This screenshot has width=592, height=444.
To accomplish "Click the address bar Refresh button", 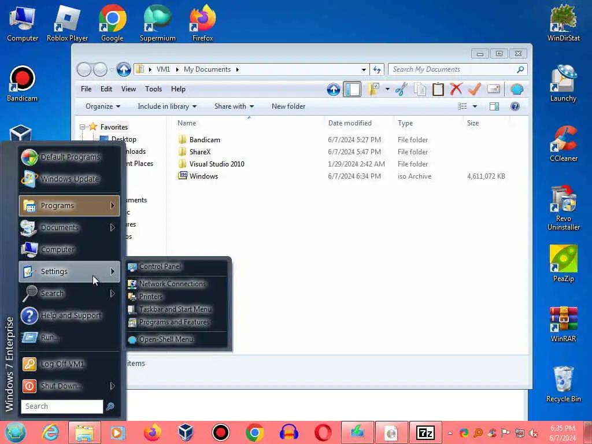I will (x=377, y=69).
